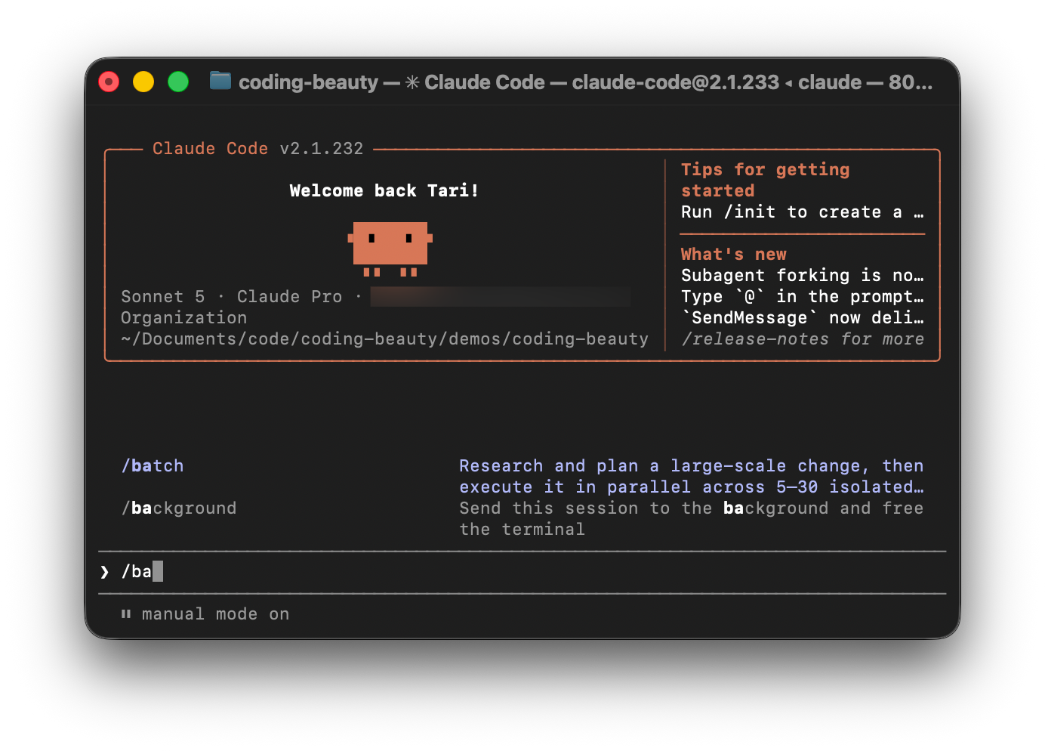Click the "Welcome back Tari!" greeting
1045x751 pixels.
384,191
